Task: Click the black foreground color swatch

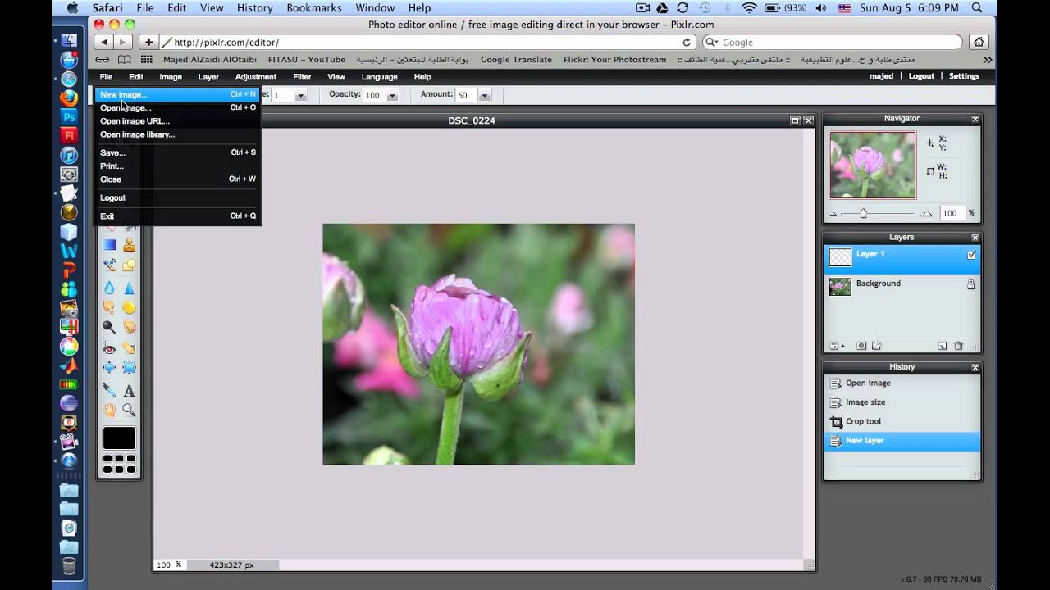Action: [x=119, y=438]
